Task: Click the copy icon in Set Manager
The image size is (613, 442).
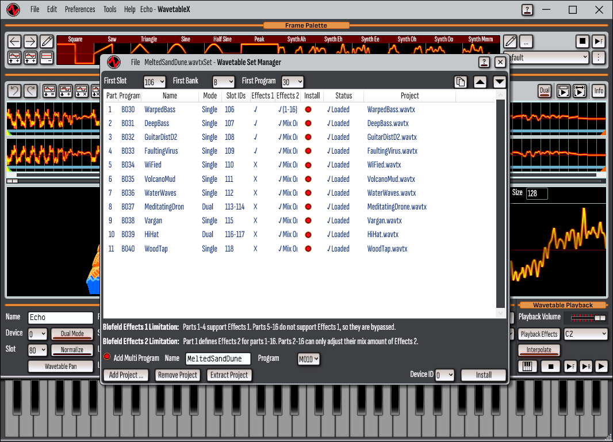Action: tap(461, 82)
